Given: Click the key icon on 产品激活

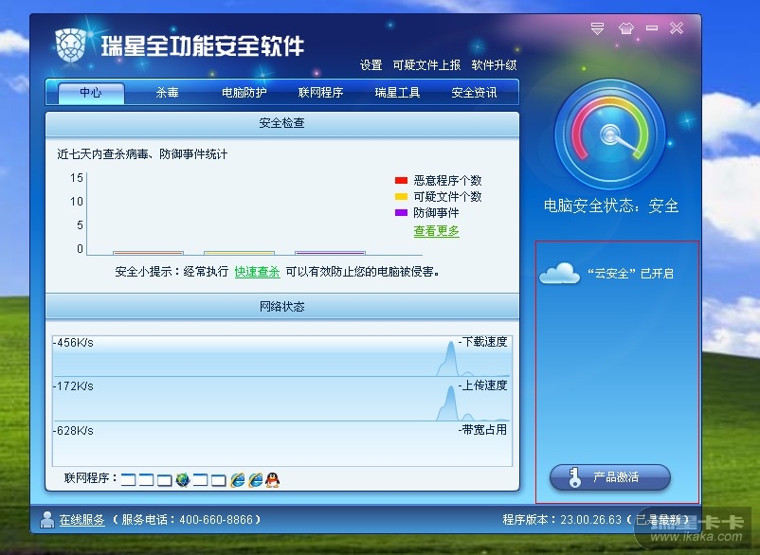Looking at the screenshot, I should pos(575,477).
